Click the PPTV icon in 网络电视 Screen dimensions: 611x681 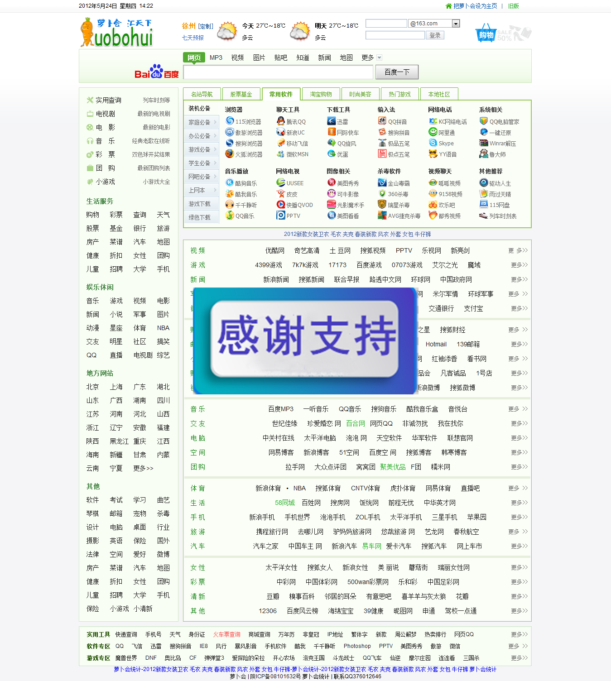coord(281,215)
